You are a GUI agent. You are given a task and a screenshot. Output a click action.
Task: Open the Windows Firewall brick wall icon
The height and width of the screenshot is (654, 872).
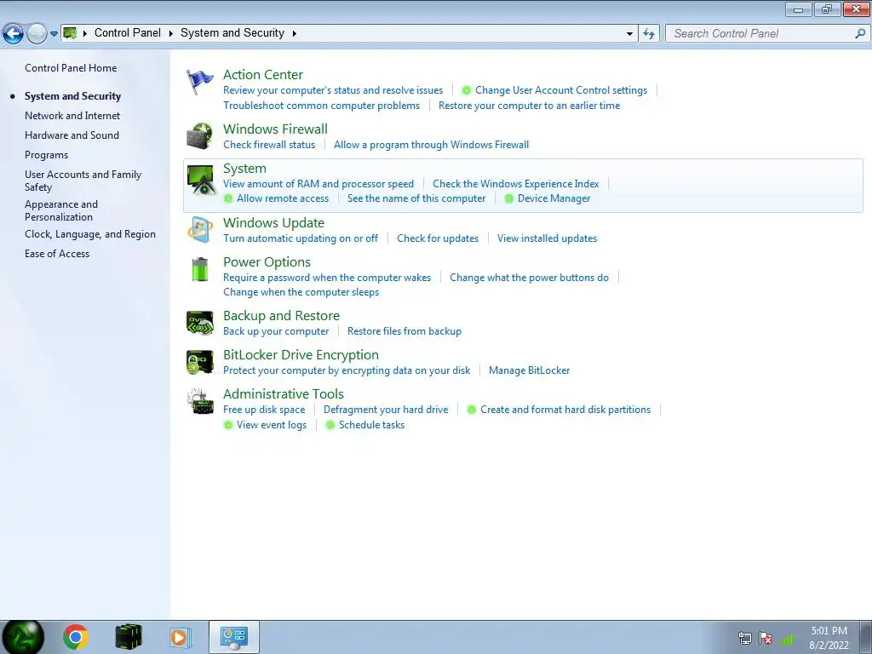click(x=199, y=136)
